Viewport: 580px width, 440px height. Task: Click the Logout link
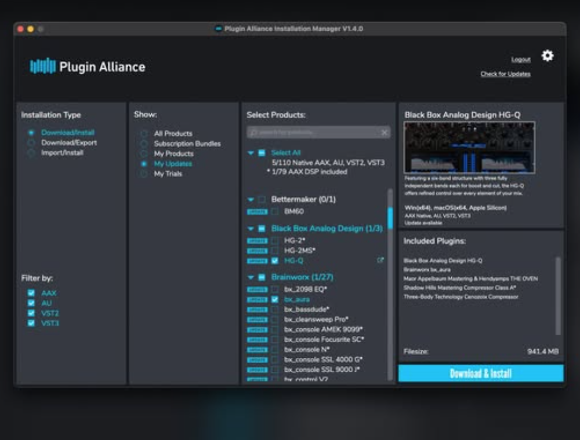point(521,60)
